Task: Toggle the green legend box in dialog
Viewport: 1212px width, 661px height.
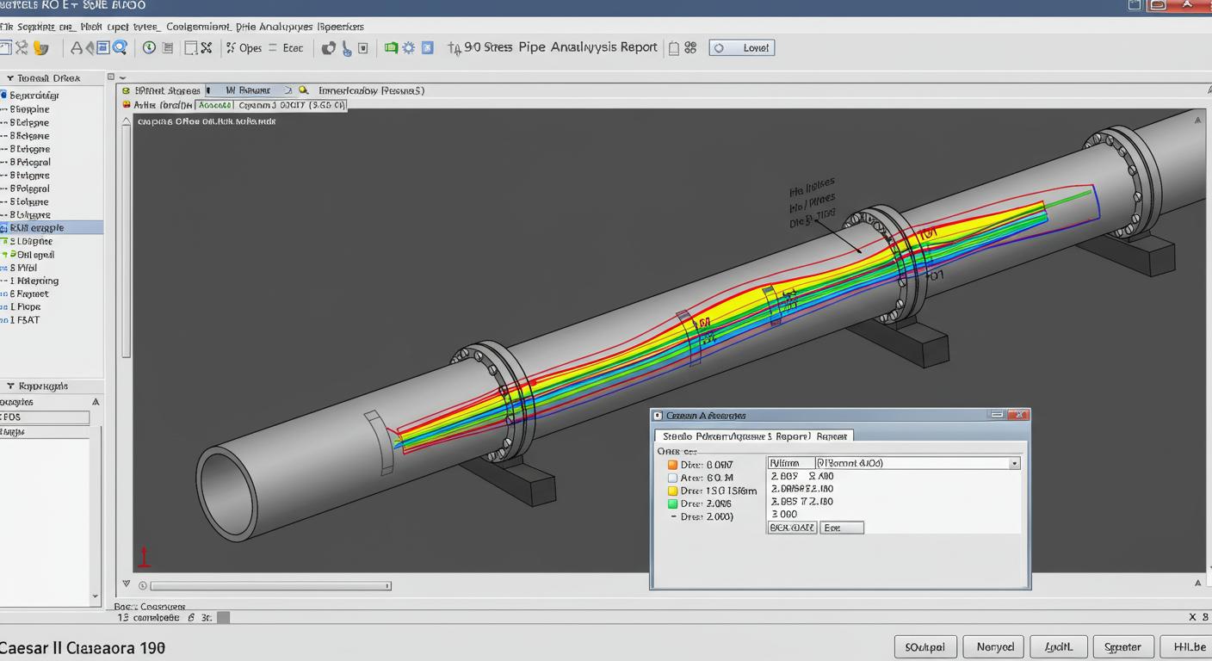Action: (673, 503)
